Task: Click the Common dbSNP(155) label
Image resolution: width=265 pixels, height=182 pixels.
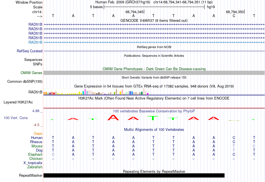Action: pyautogui.click(x=25, y=82)
